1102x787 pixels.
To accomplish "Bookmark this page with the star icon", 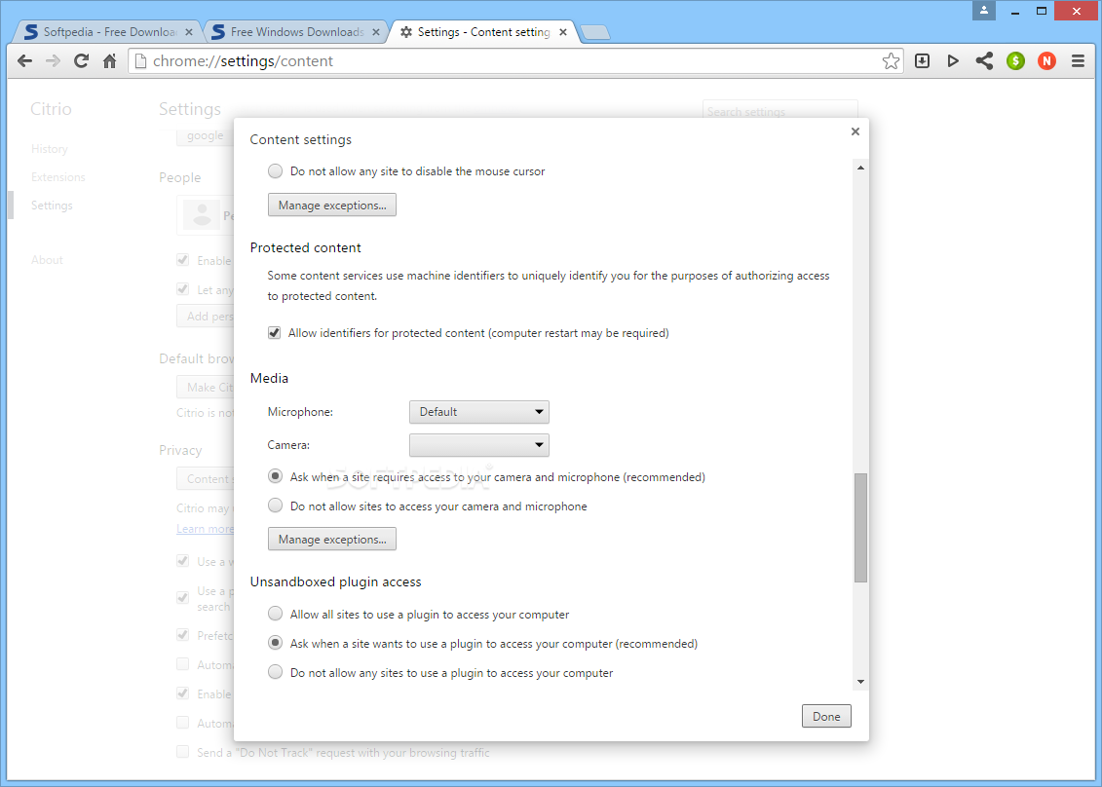I will pyautogui.click(x=891, y=61).
